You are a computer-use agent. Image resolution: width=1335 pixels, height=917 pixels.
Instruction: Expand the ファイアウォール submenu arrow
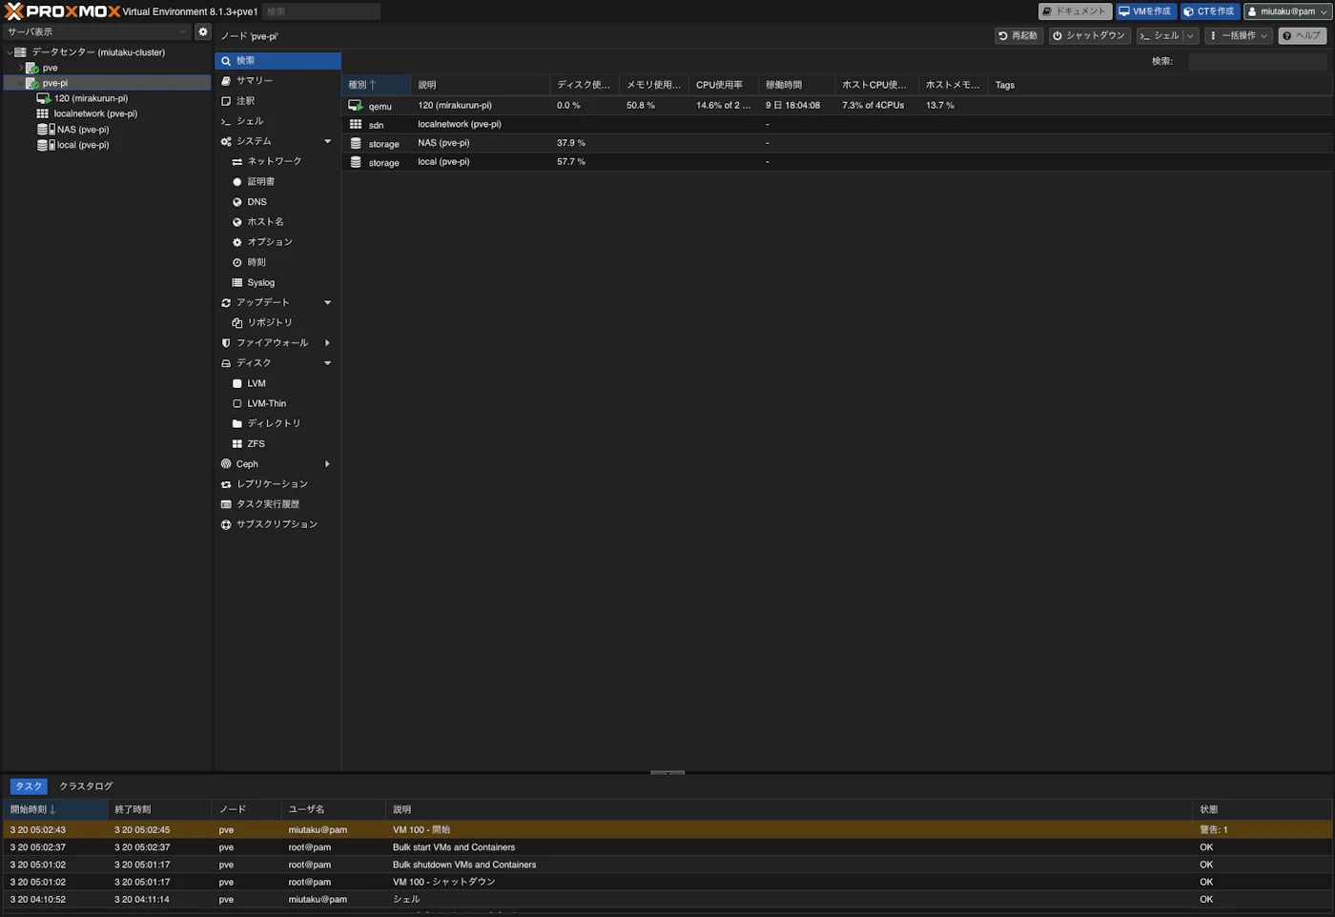[x=327, y=343]
